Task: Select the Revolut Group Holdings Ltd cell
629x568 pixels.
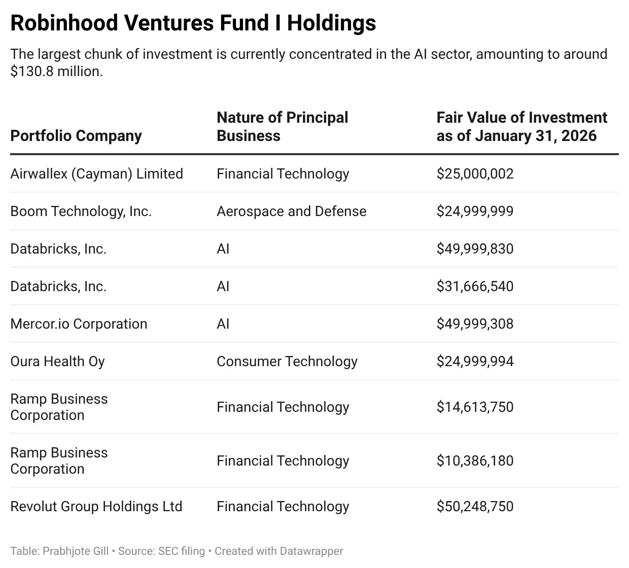Action: (96, 506)
